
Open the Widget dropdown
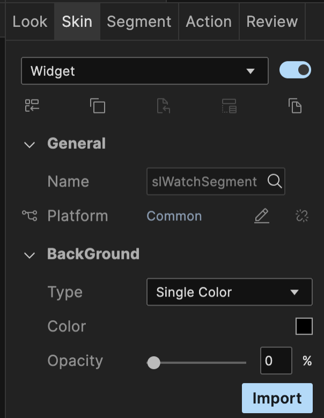click(x=144, y=71)
